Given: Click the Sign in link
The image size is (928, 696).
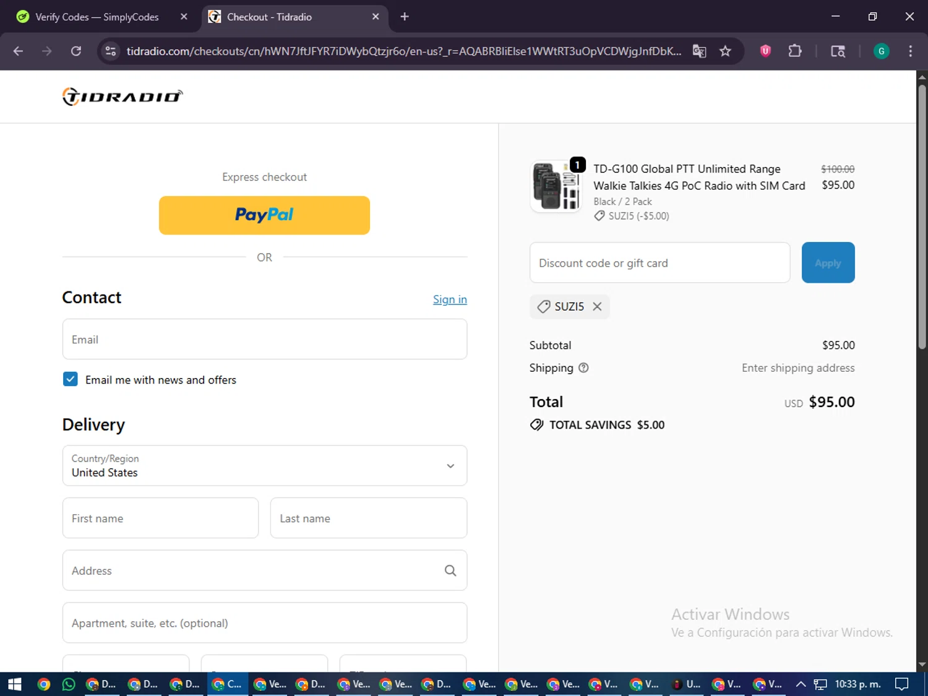Looking at the screenshot, I should tap(450, 299).
